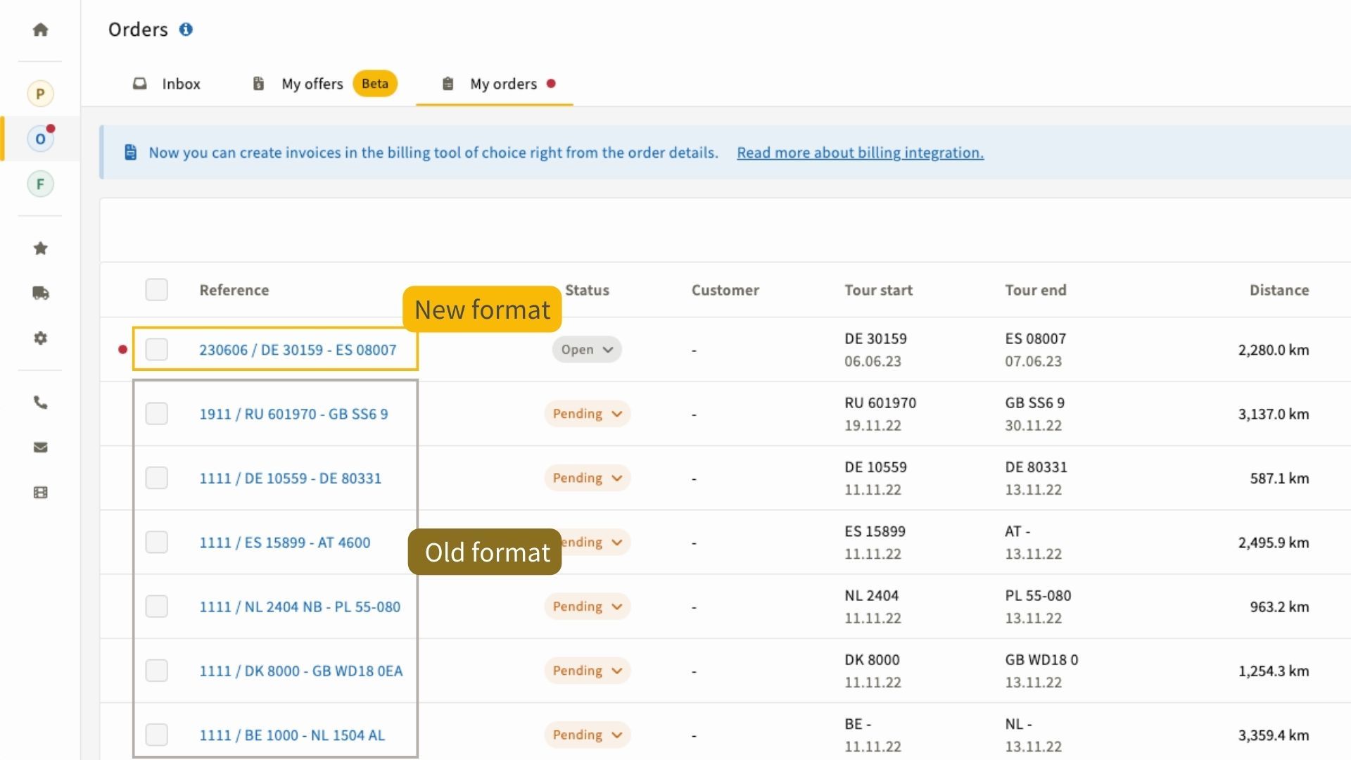Switch to the My offers tab
This screenshot has height=760, width=1351.
[312, 84]
